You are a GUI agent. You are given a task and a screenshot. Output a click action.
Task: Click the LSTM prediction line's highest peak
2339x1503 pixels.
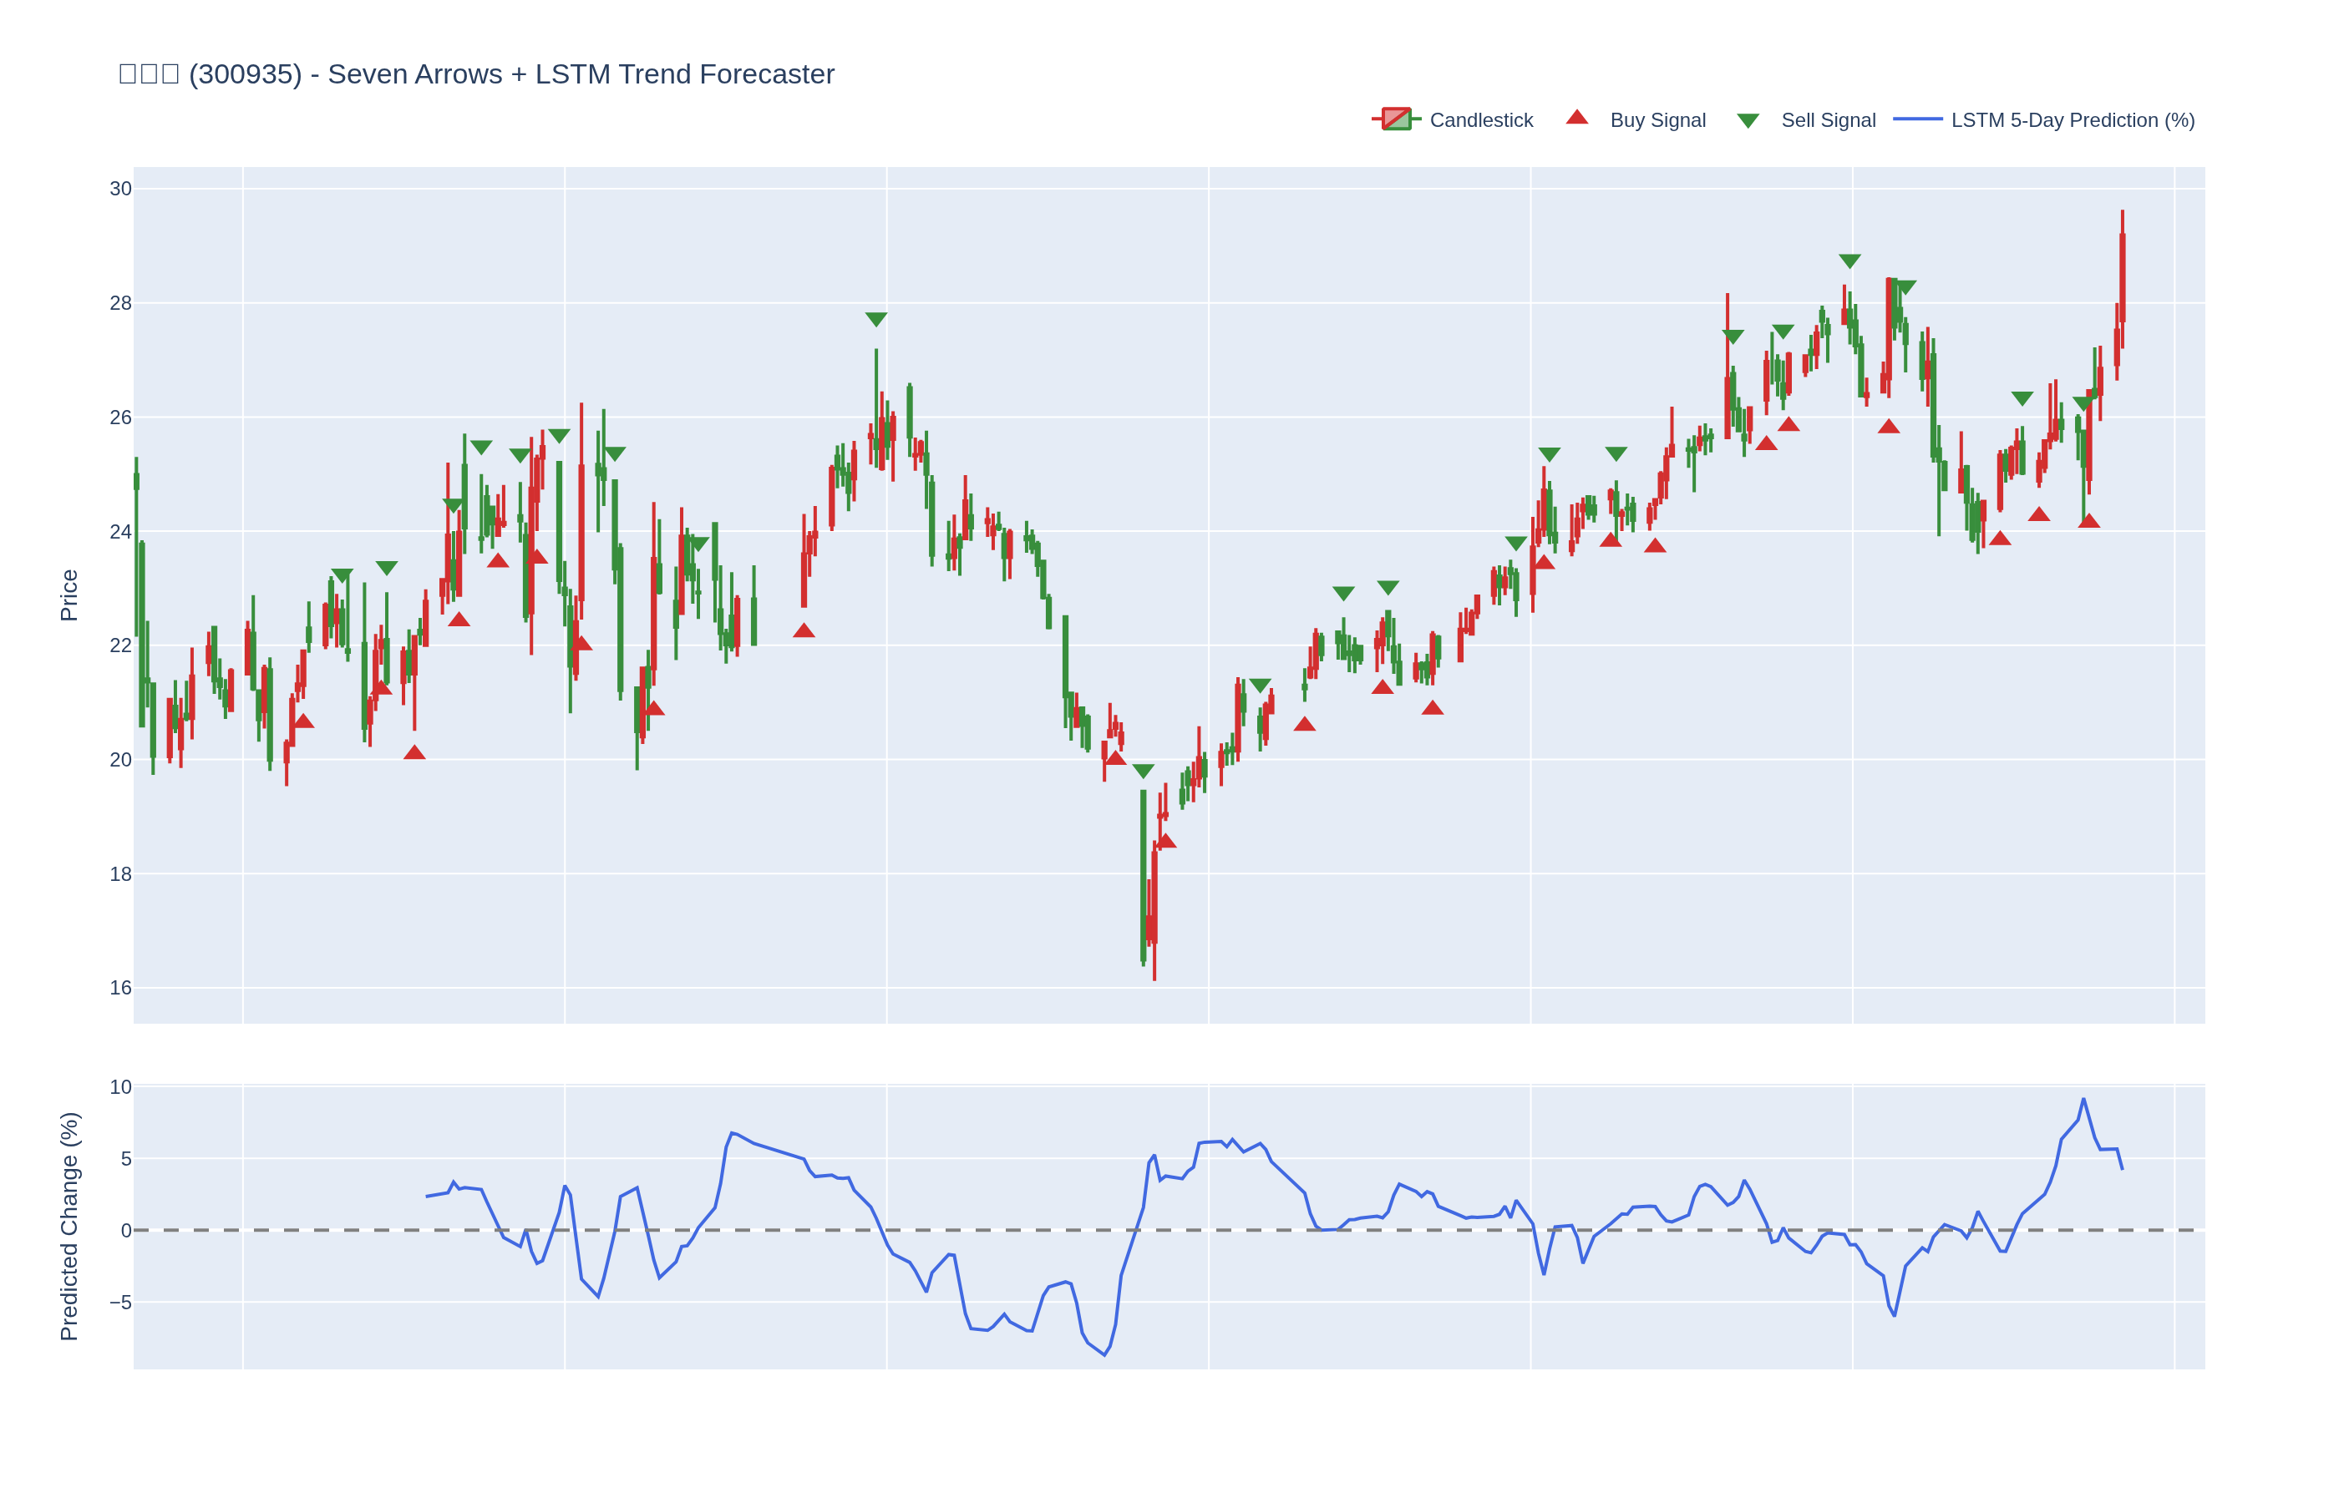pyautogui.click(x=2083, y=1100)
